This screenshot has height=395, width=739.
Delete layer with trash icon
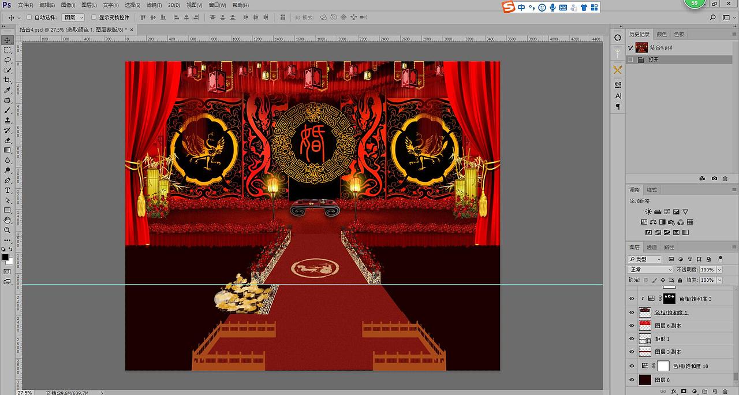[726, 392]
